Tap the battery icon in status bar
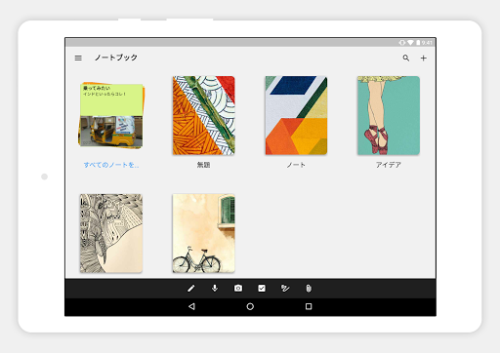 pyautogui.click(x=418, y=43)
